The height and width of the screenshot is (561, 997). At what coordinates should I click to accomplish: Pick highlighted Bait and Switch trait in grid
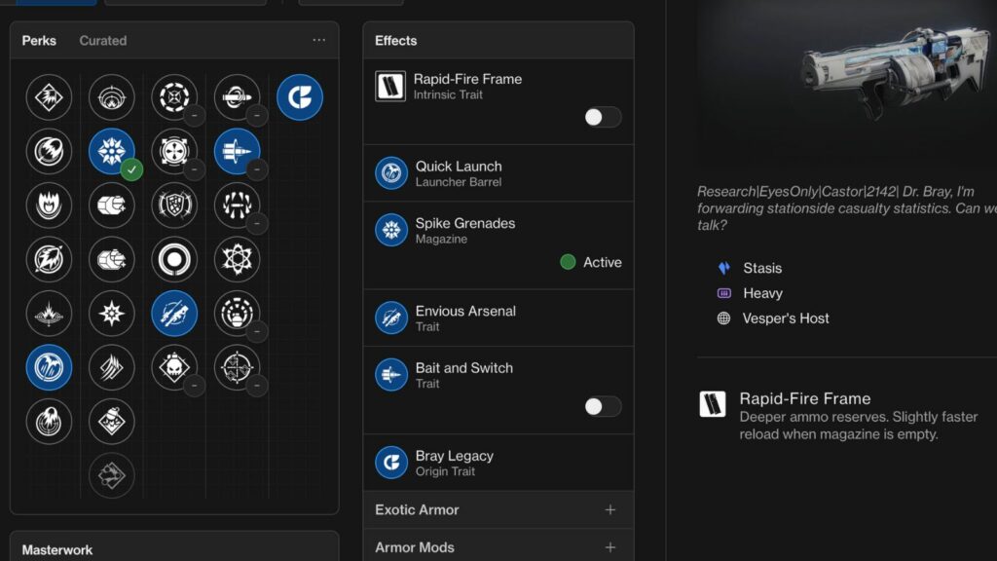point(238,151)
